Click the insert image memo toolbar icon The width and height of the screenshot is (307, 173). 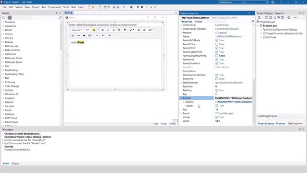click(73, 36)
